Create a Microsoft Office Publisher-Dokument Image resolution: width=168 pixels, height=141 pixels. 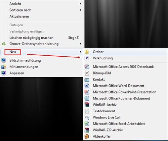coord(125,98)
